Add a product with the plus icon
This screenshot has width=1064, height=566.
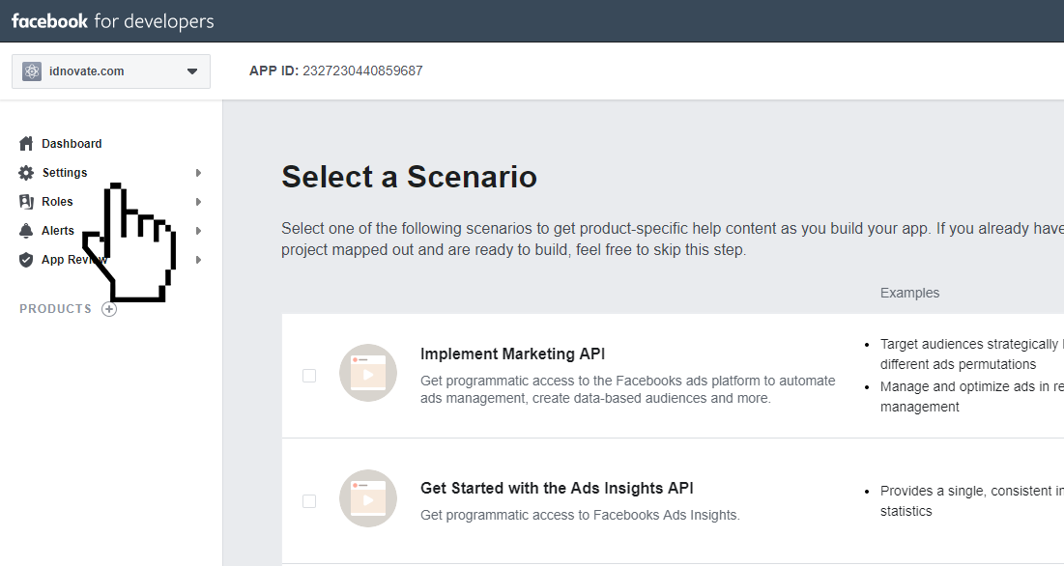109,309
